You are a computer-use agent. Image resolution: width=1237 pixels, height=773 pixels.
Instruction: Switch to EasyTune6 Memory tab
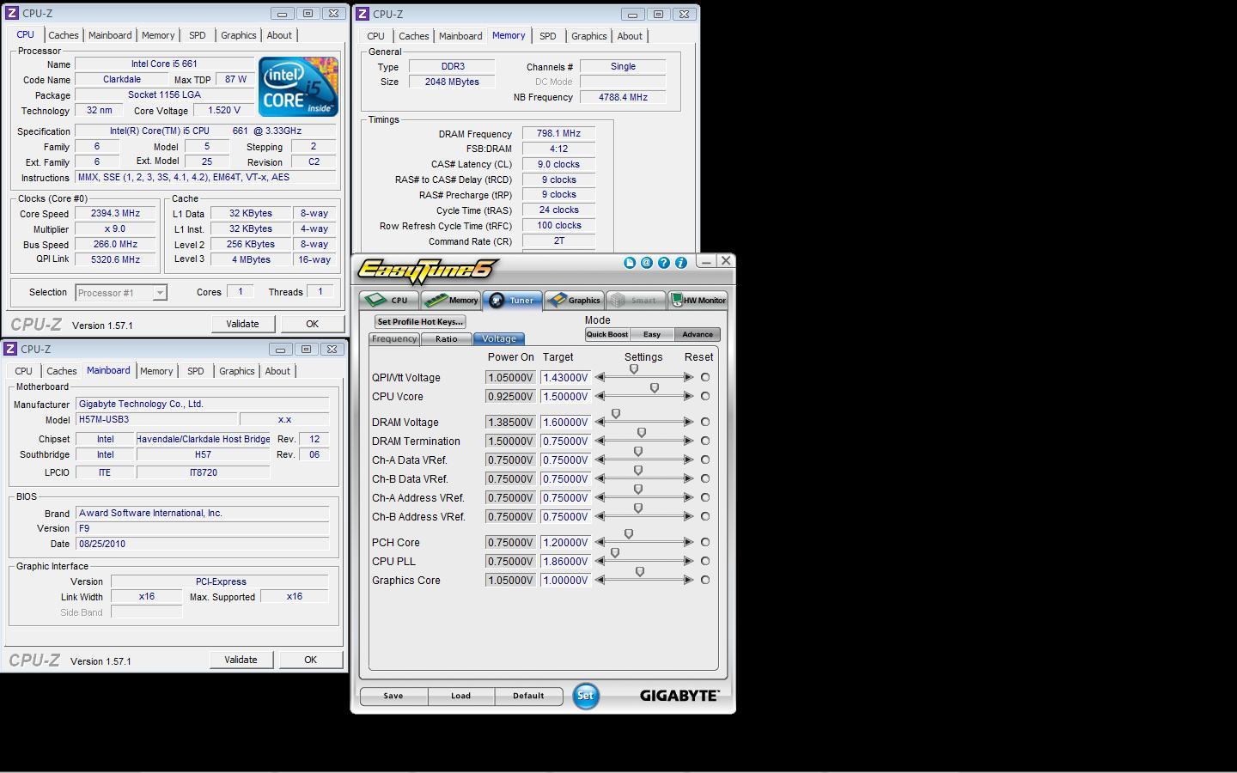click(452, 300)
